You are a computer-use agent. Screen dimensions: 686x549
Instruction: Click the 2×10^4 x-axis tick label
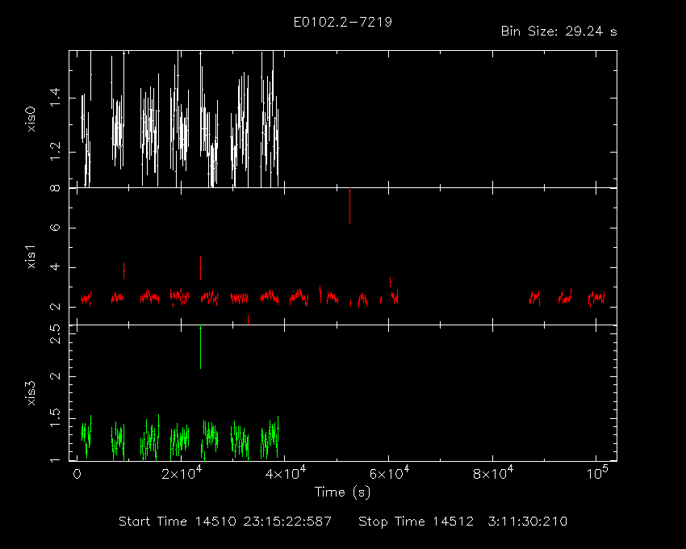(182, 473)
